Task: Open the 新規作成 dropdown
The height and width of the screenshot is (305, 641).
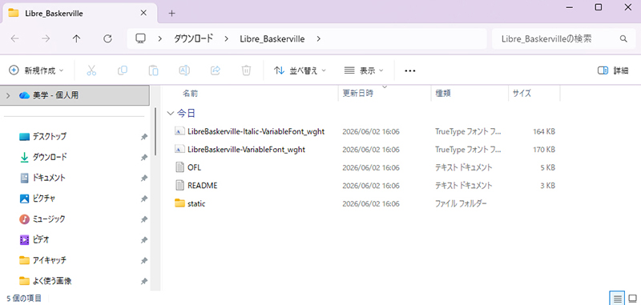Action: (36, 70)
